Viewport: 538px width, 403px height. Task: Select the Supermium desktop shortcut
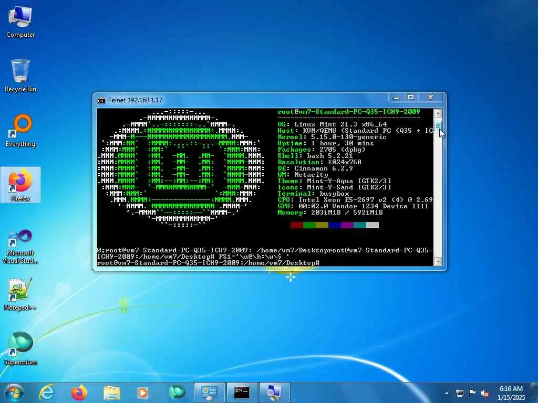pos(20,349)
